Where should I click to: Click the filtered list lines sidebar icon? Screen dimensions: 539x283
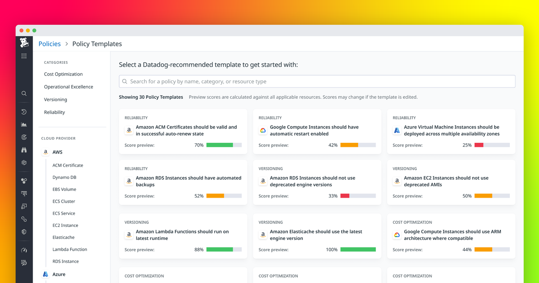click(x=24, y=194)
